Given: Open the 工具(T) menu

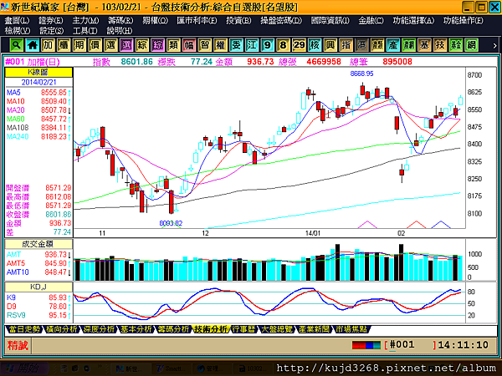Looking at the screenshot, I should 85,31.
